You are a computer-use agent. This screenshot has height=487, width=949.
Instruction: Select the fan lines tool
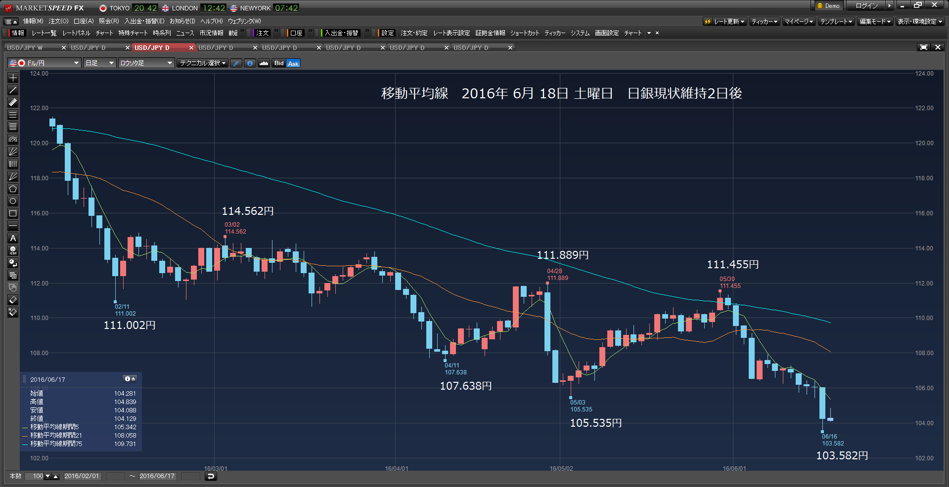point(13,152)
